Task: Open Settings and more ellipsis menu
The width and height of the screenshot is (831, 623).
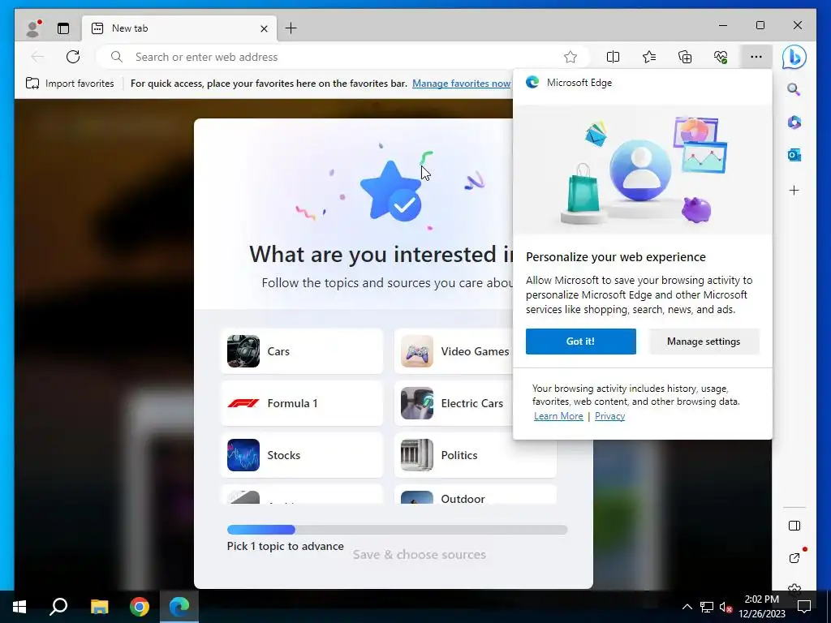Action: point(756,57)
